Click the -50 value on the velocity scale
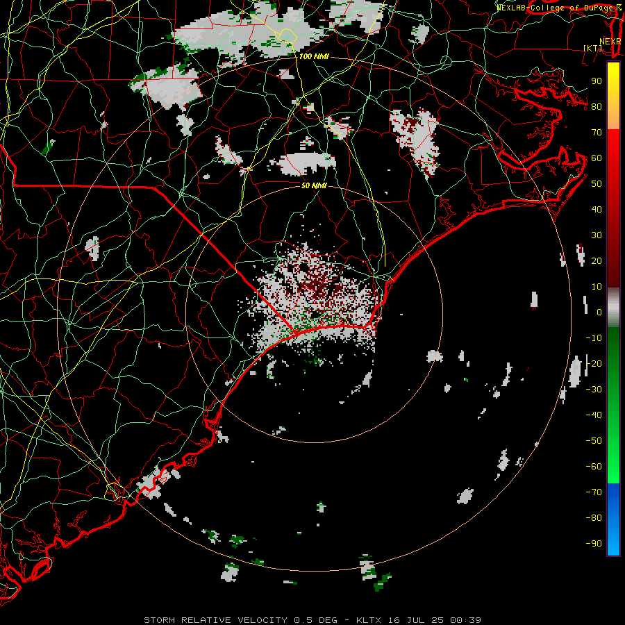The image size is (625, 625). click(x=594, y=441)
